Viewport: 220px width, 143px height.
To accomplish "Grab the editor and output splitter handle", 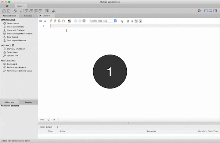I will click(129, 123).
